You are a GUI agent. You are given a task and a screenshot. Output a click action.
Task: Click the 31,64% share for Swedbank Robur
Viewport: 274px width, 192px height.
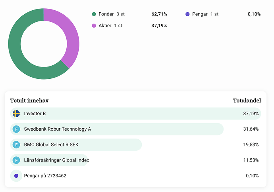(251, 129)
